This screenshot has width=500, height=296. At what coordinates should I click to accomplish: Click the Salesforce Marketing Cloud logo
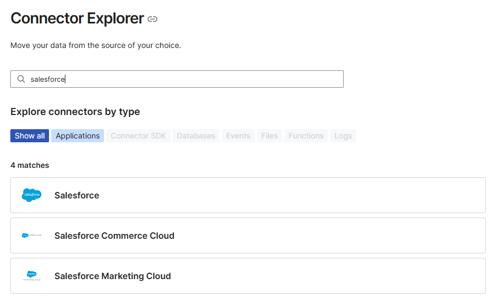click(32, 276)
